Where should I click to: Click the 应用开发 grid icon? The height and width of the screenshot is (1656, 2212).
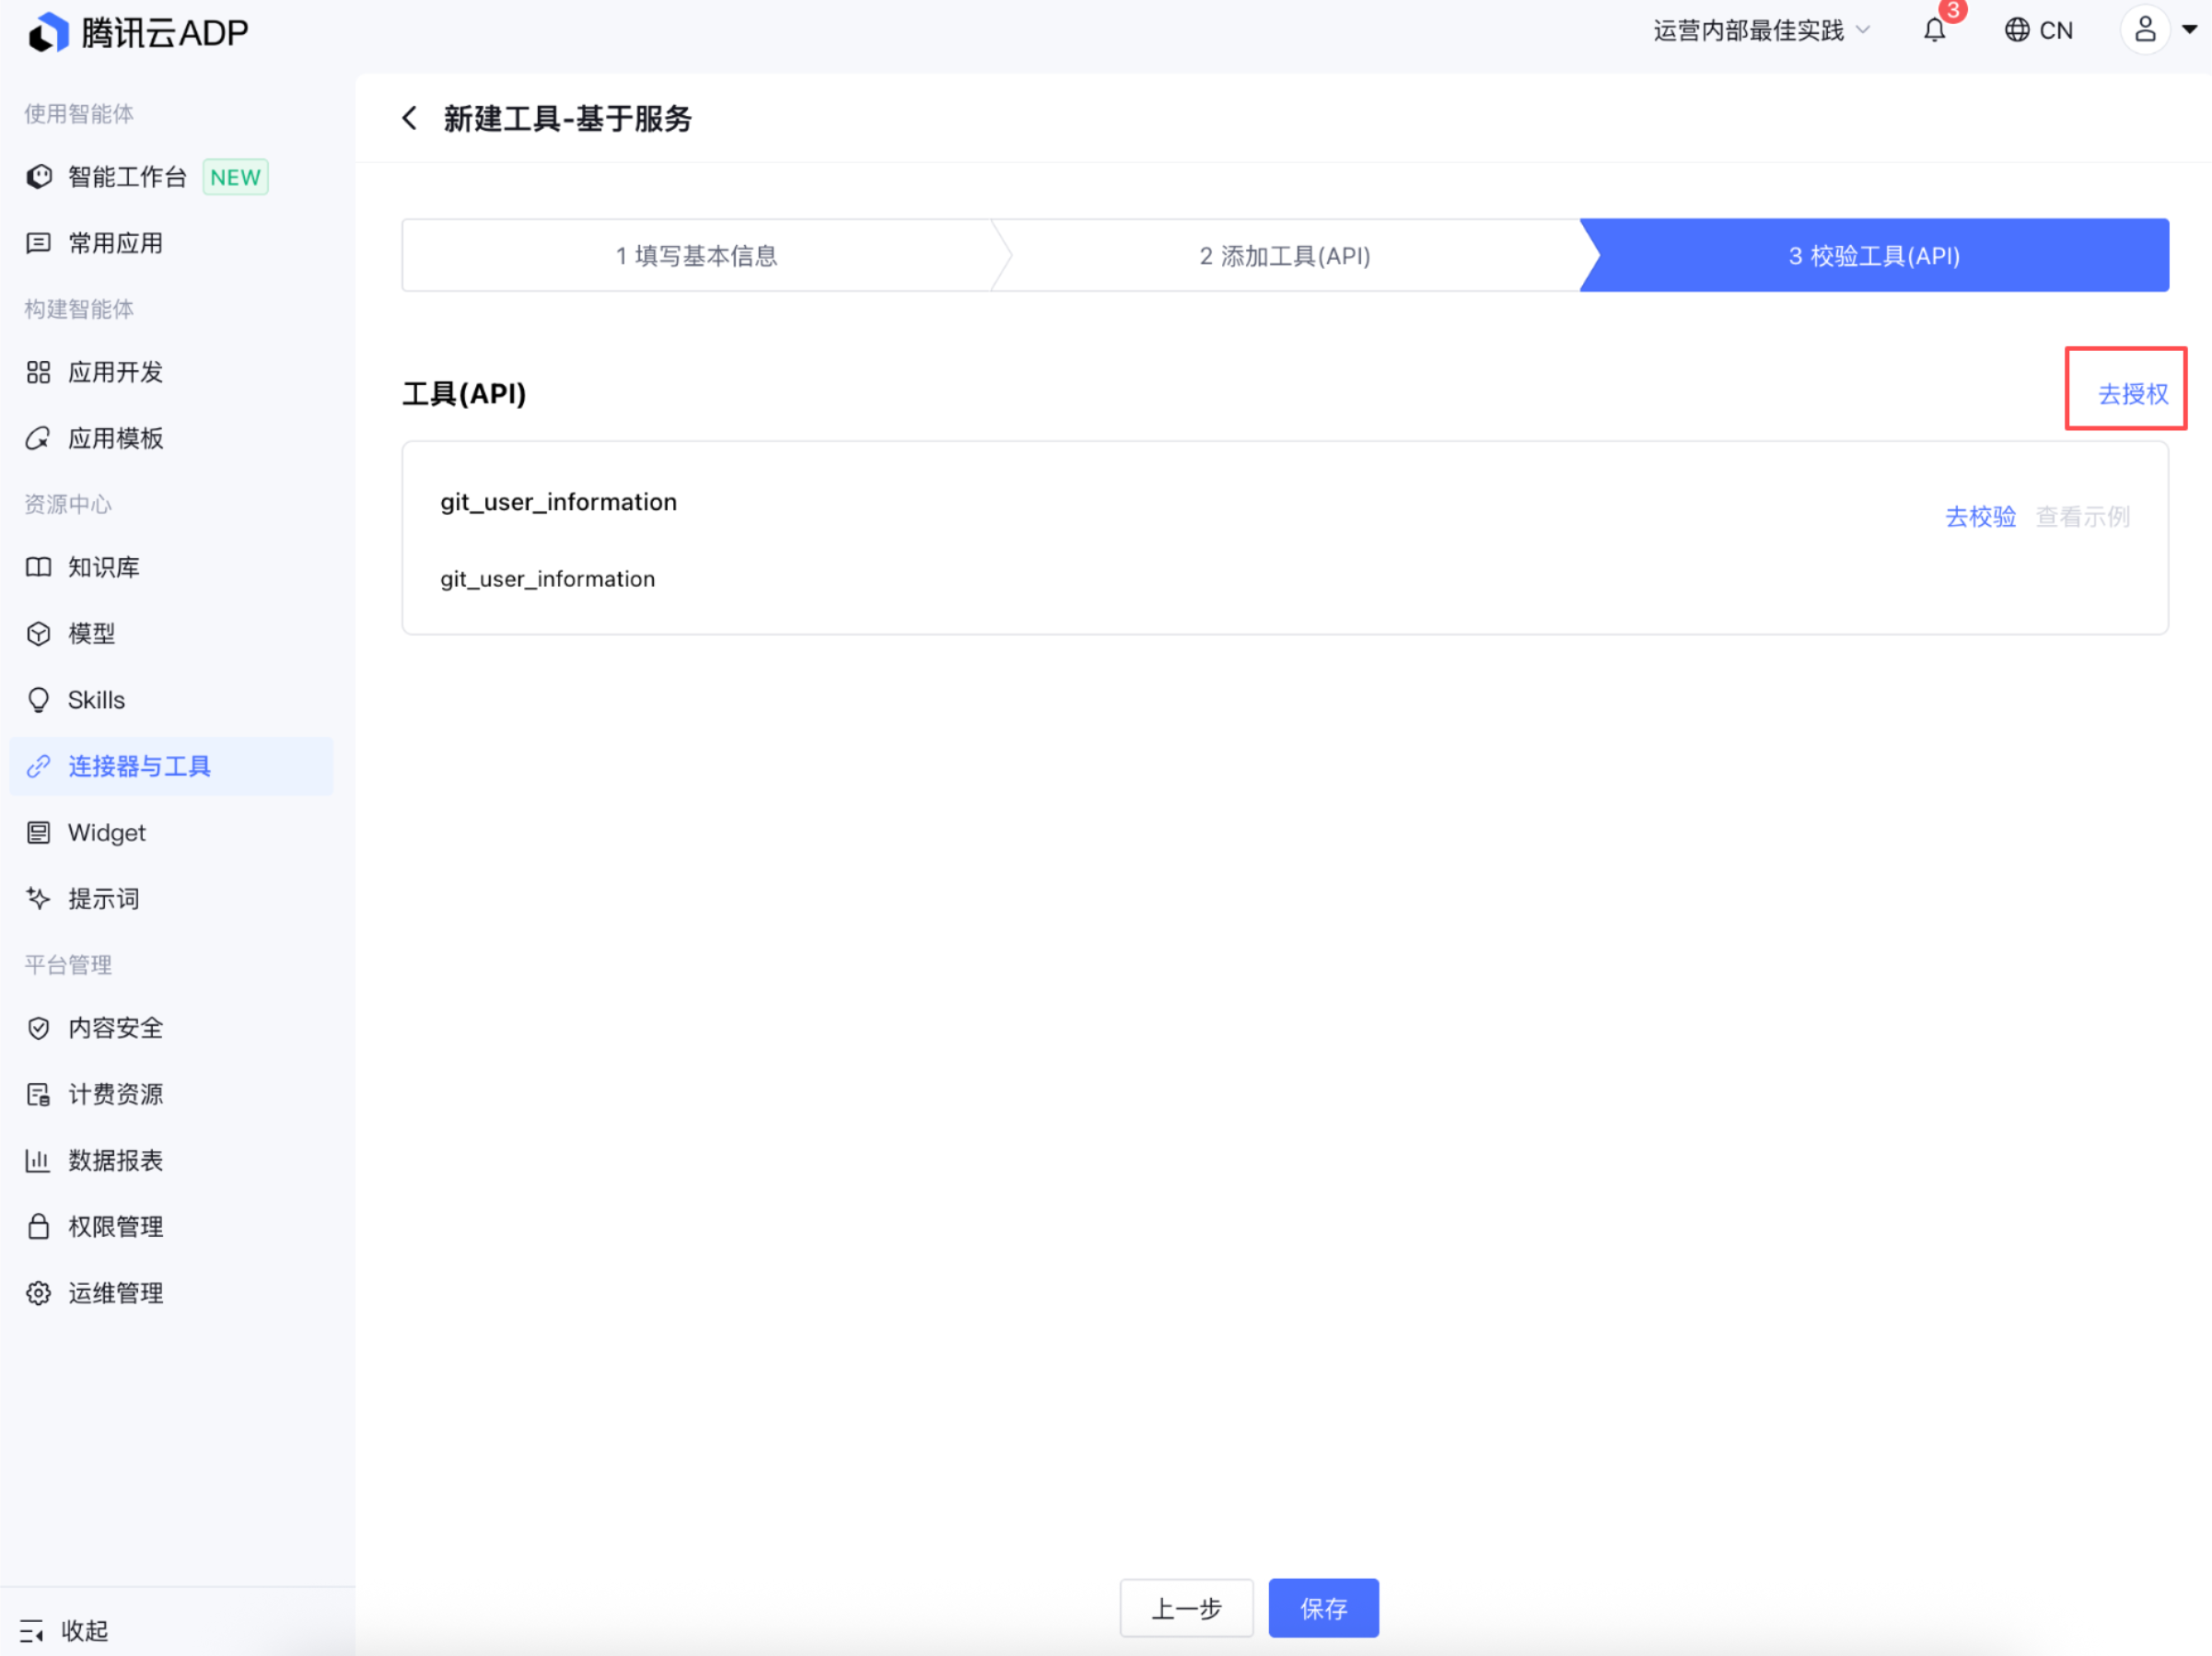pyautogui.click(x=38, y=372)
